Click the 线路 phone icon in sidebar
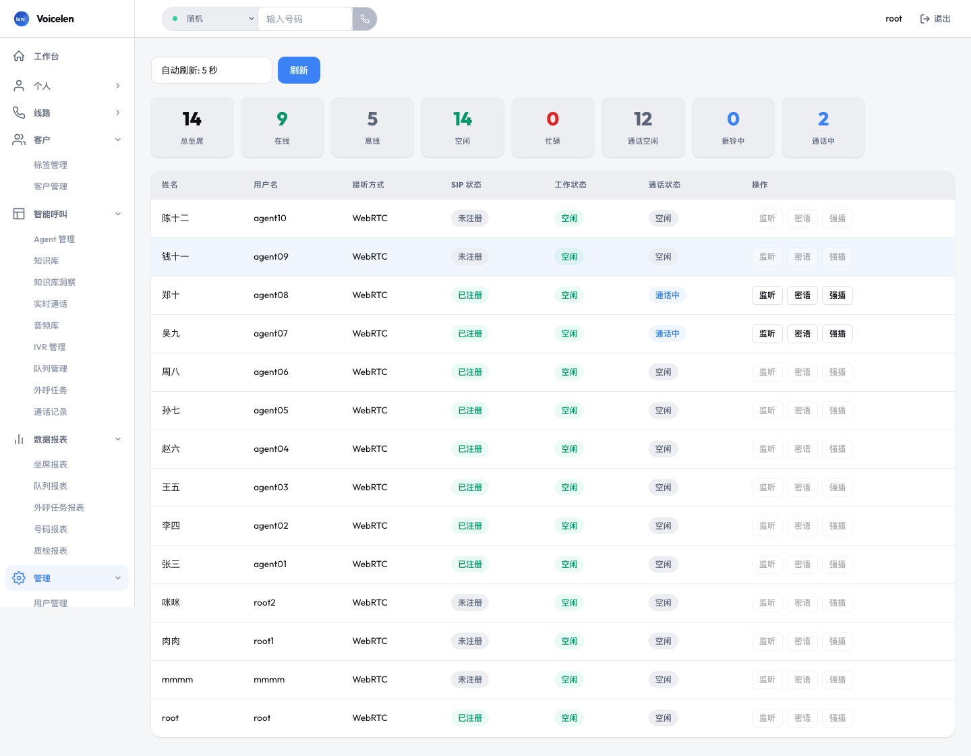Image resolution: width=971 pixels, height=756 pixels. 19,113
